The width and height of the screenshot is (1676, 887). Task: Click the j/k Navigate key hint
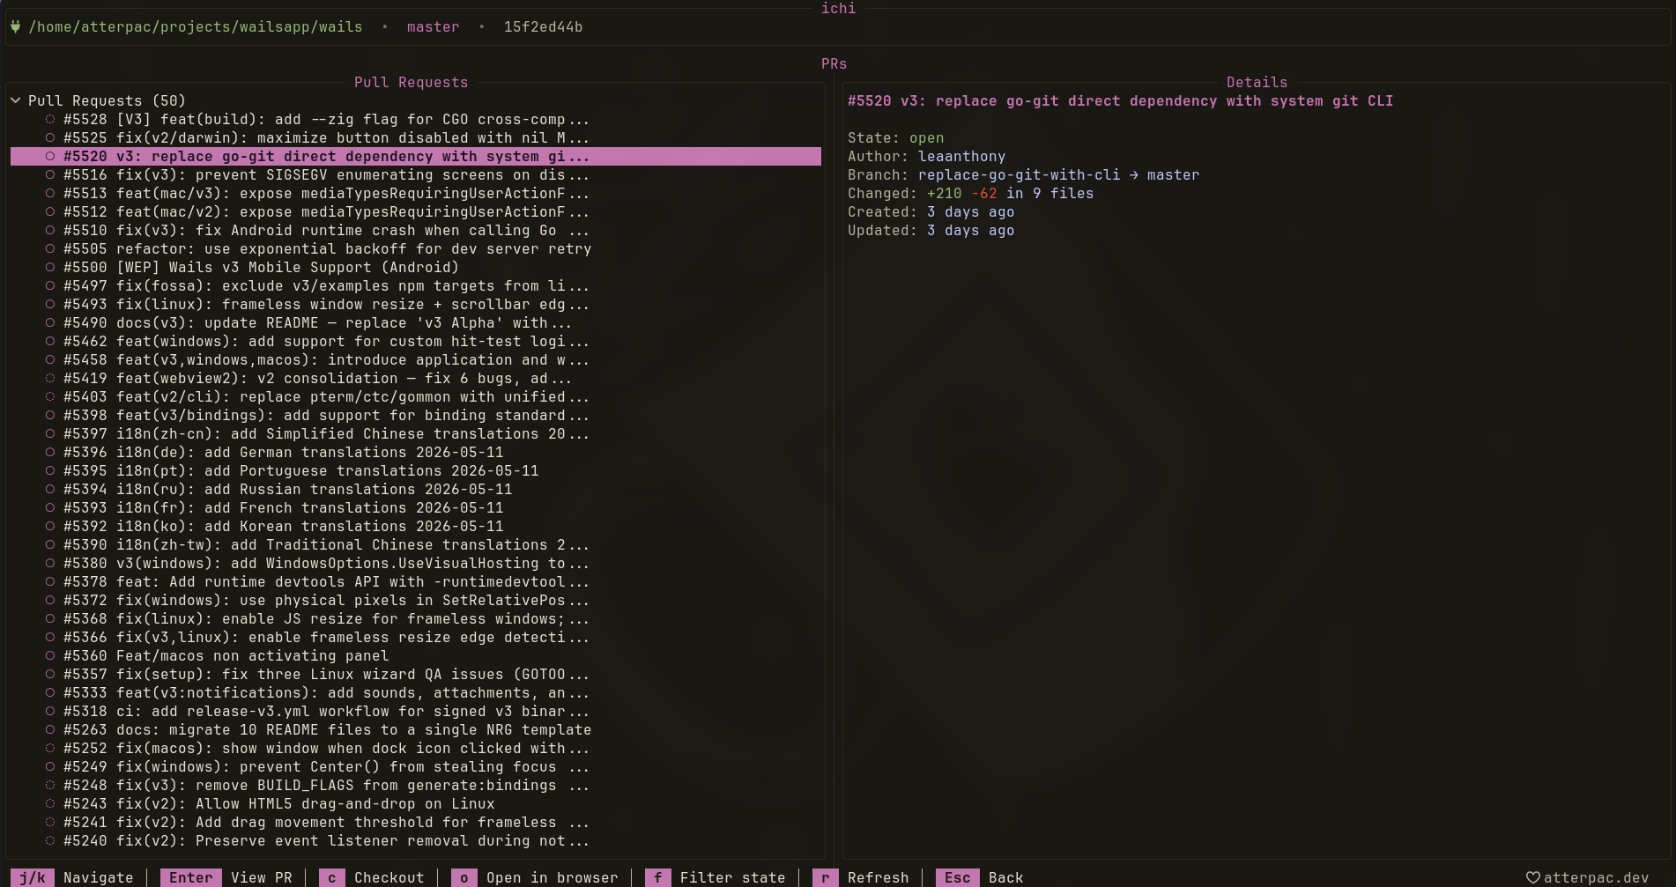click(x=72, y=877)
